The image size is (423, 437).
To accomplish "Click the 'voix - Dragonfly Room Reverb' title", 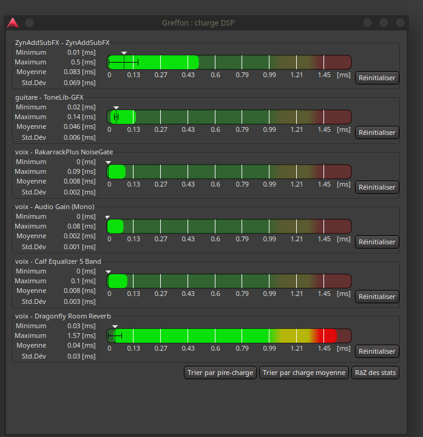I will pos(63,316).
